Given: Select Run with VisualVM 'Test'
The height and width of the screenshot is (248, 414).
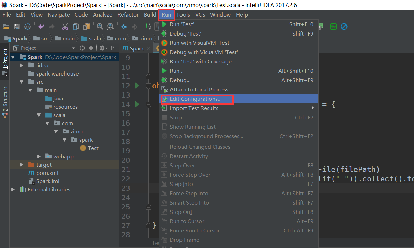Looking at the screenshot, I should (x=239, y=43).
